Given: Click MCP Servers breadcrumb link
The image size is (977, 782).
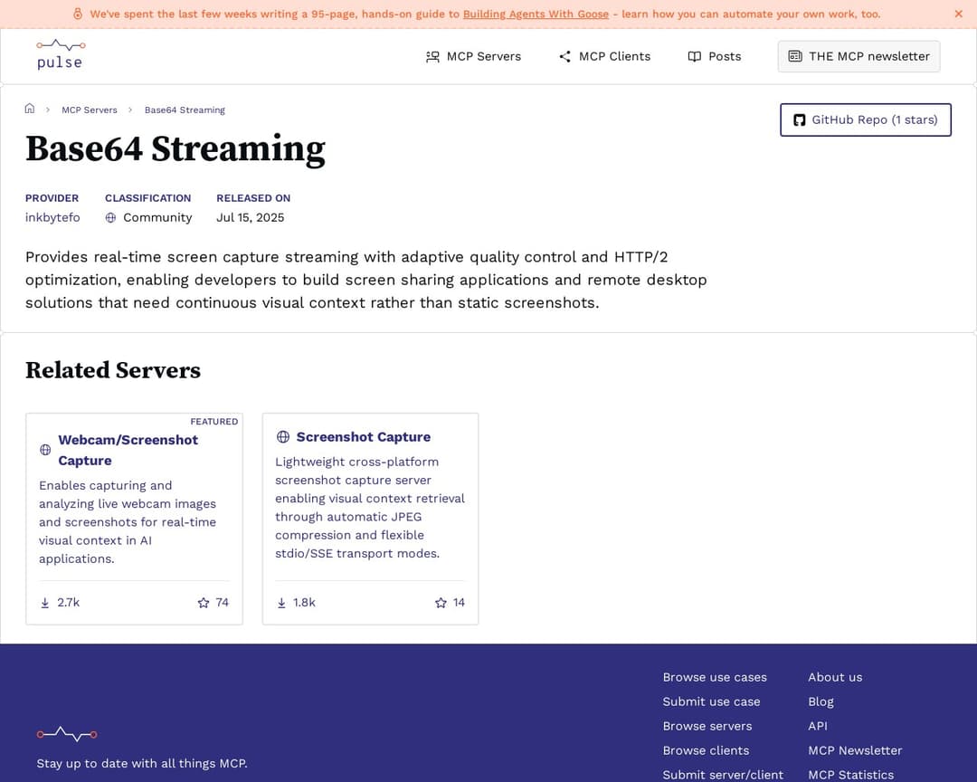Looking at the screenshot, I should pos(89,110).
